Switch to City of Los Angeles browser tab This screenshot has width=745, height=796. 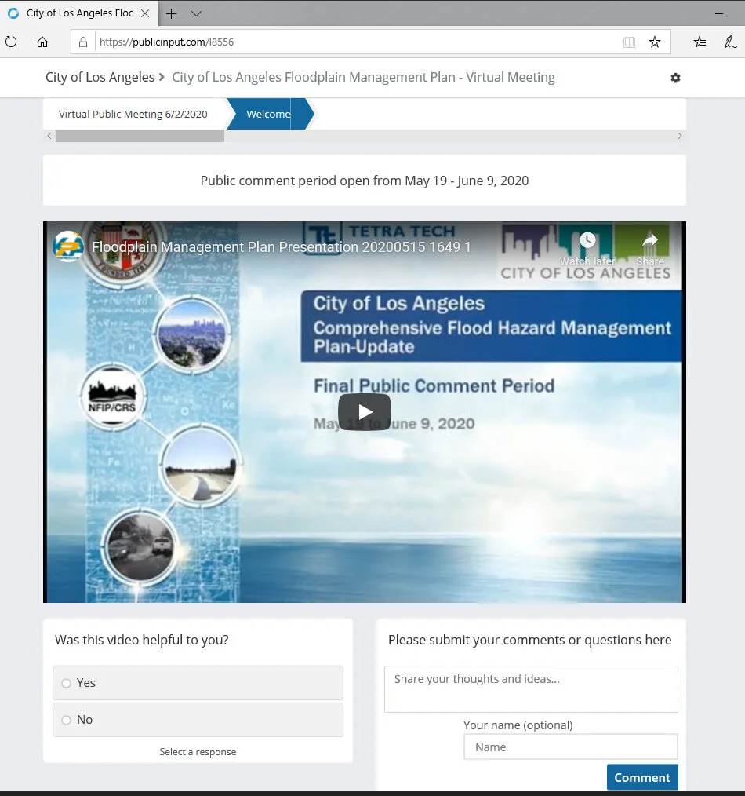[79, 13]
